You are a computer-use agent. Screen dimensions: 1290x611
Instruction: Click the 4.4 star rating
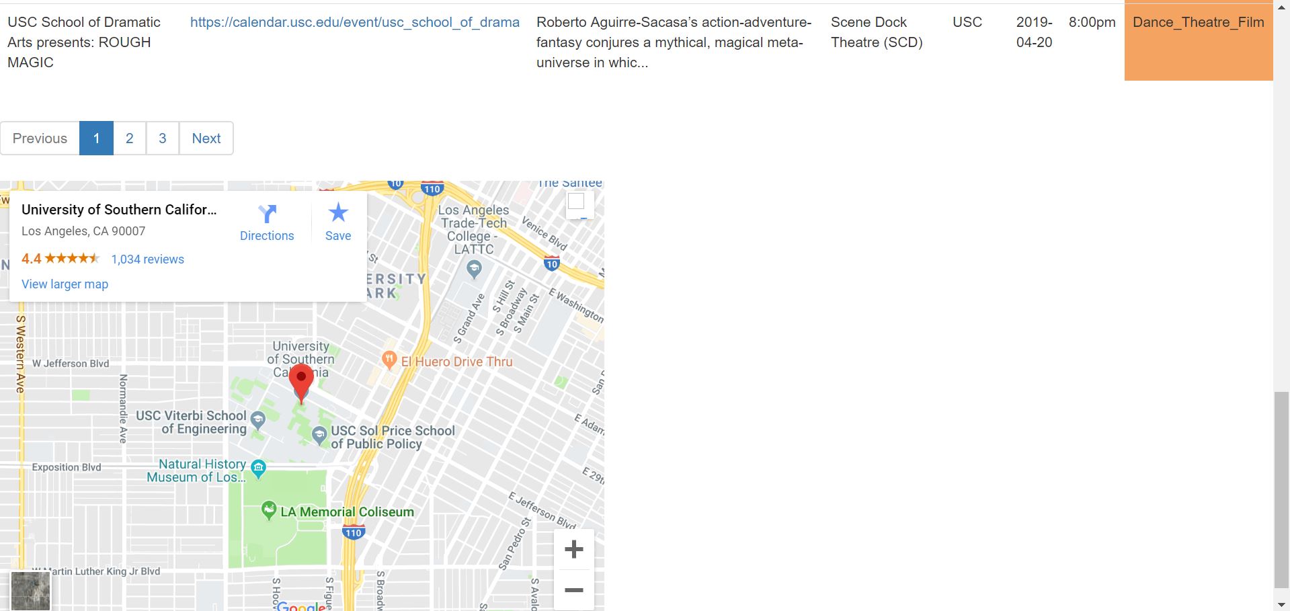pos(61,259)
